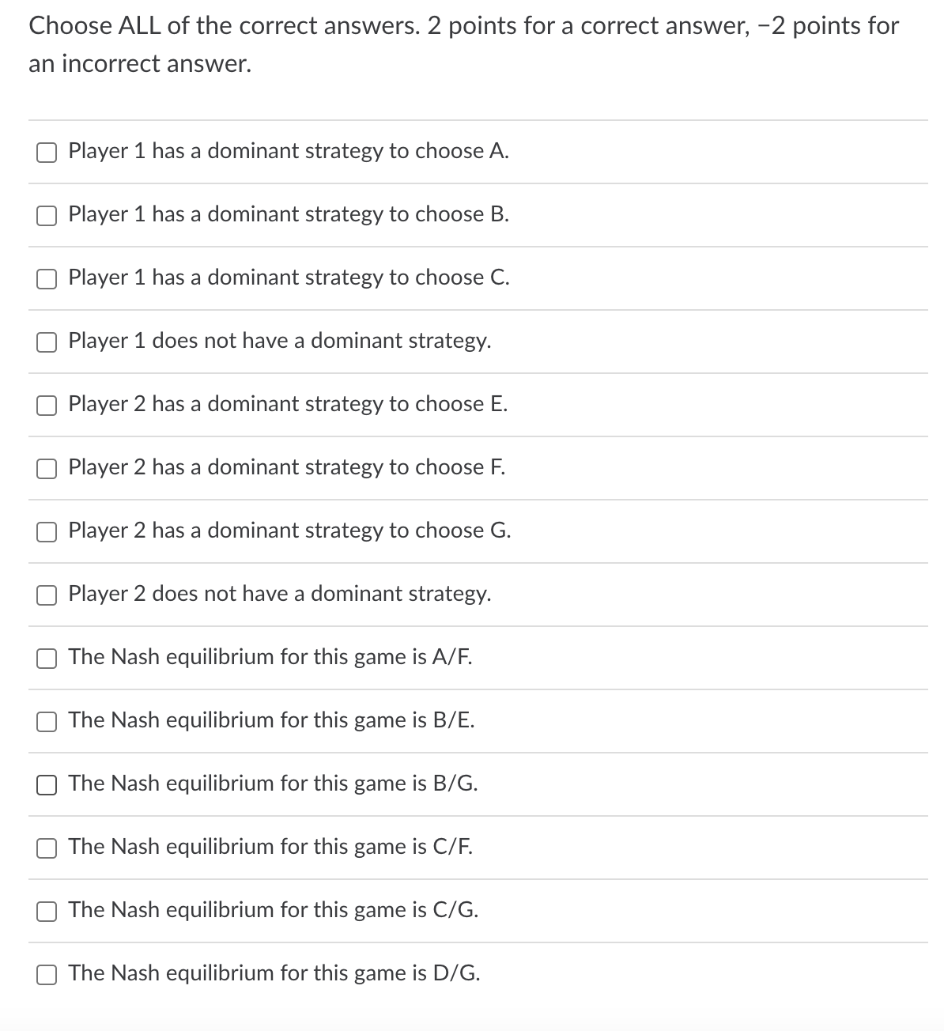Check 'Player 2 has a dominant strategy to choose E'
Image resolution: width=944 pixels, height=1031 pixels.
point(47,405)
